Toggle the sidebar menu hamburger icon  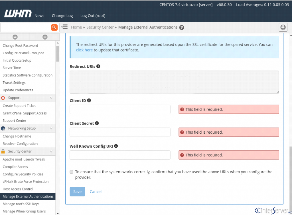(65, 27)
